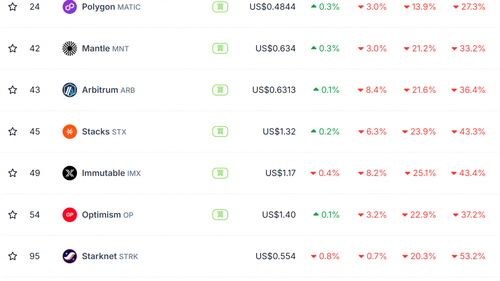
Task: Toggle the Starknet watchlist star
Action: click(x=13, y=256)
